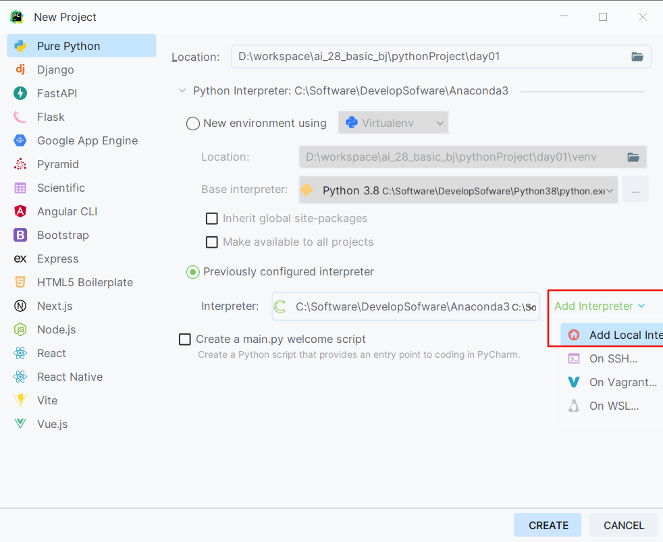
Task: Click the Google App Engine icon
Action: pos(20,140)
